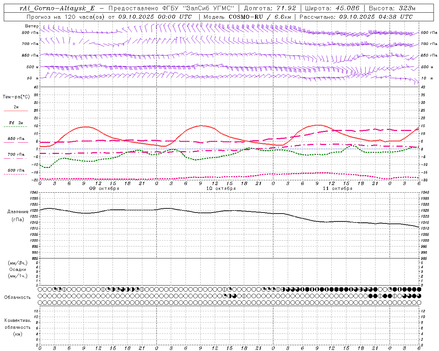Click the (мм/1ч.) precipitation unit label
439x351 pixels.
click(18, 276)
